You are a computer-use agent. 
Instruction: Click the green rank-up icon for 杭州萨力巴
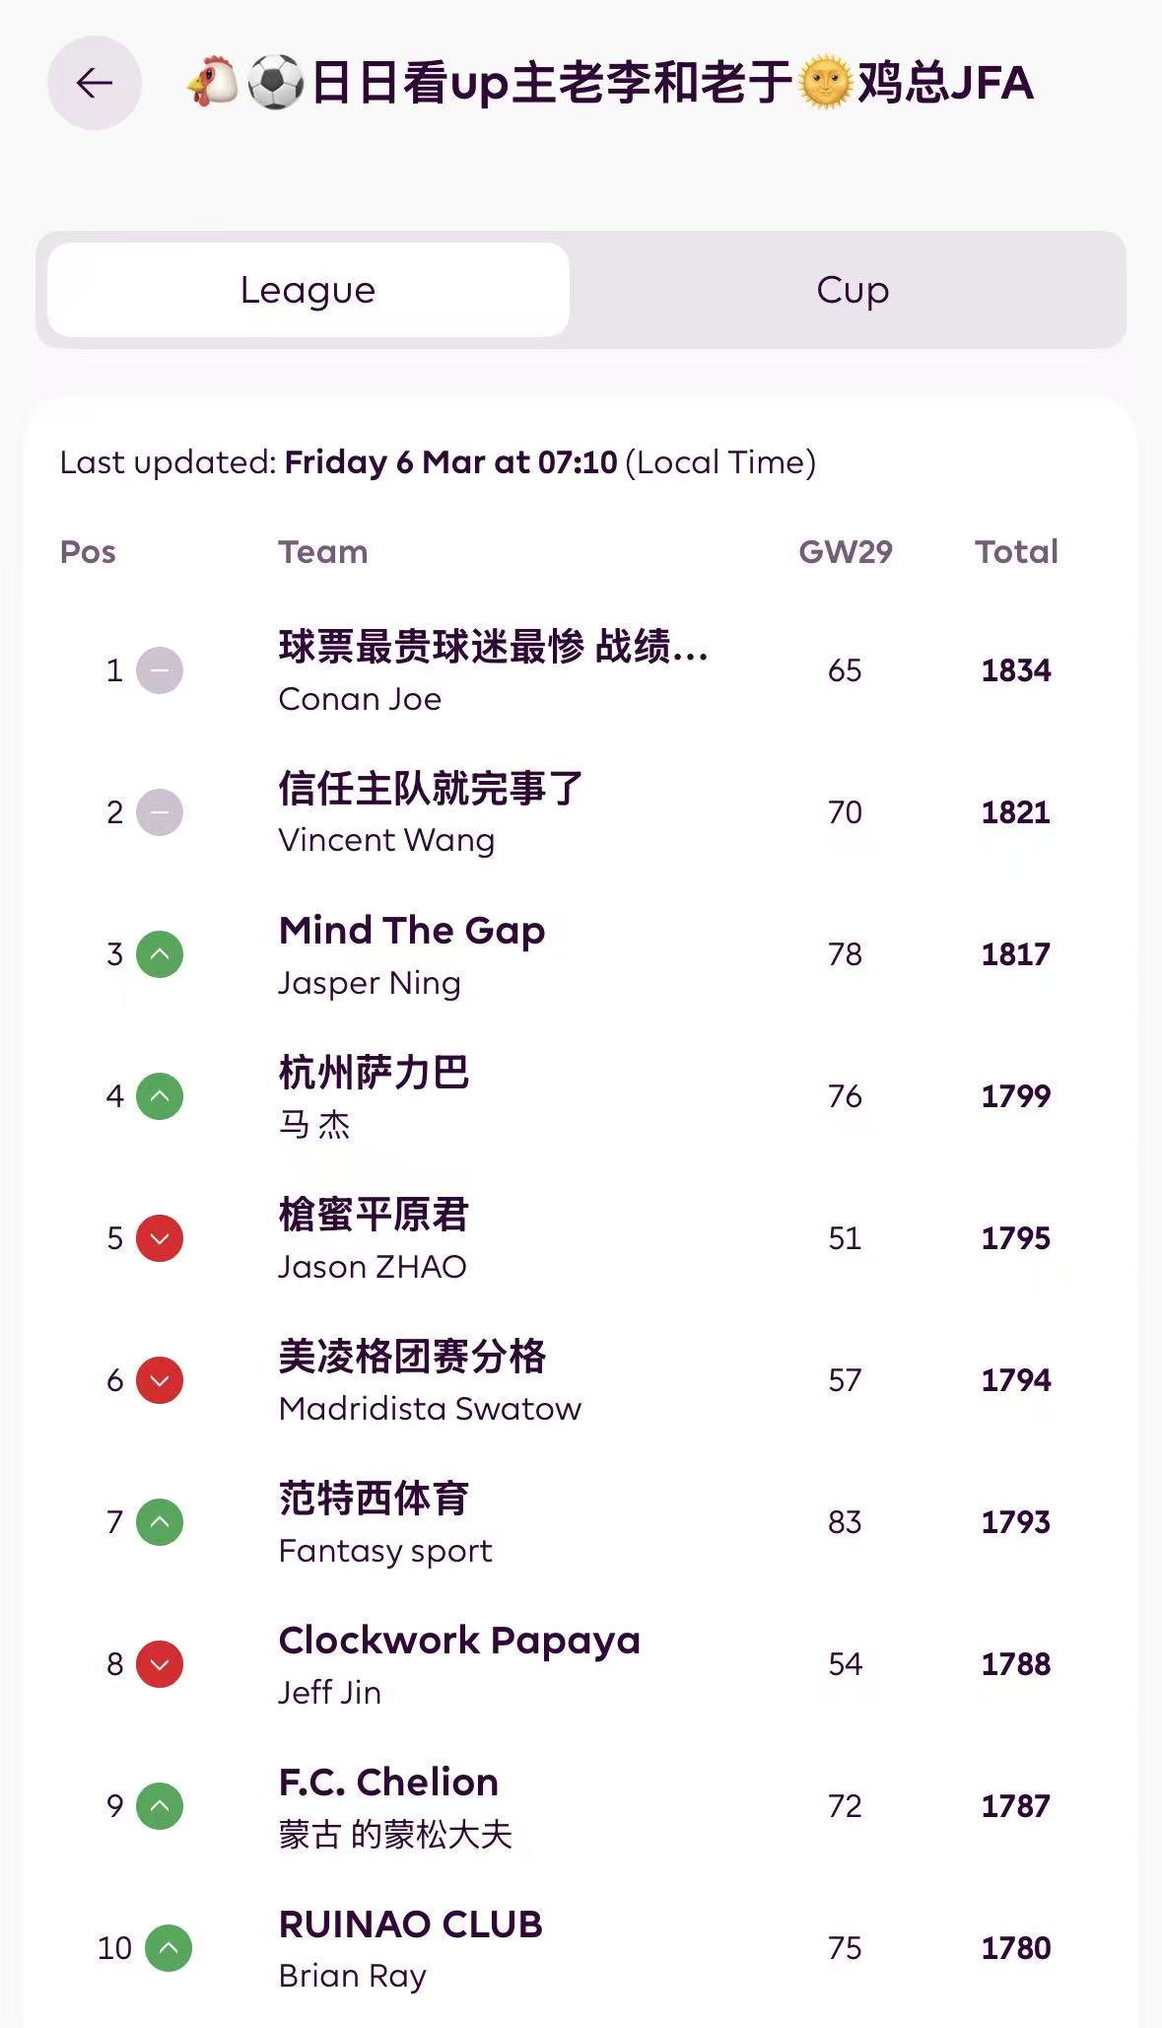pos(160,1096)
